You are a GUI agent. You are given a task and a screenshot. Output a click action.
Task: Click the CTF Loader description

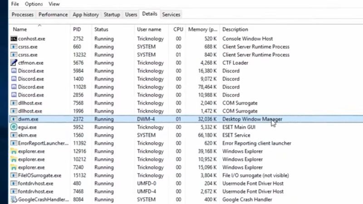tap(235, 63)
